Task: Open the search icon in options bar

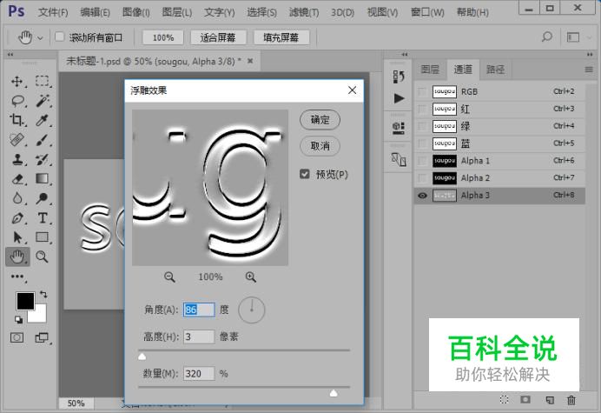Action: click(547, 37)
